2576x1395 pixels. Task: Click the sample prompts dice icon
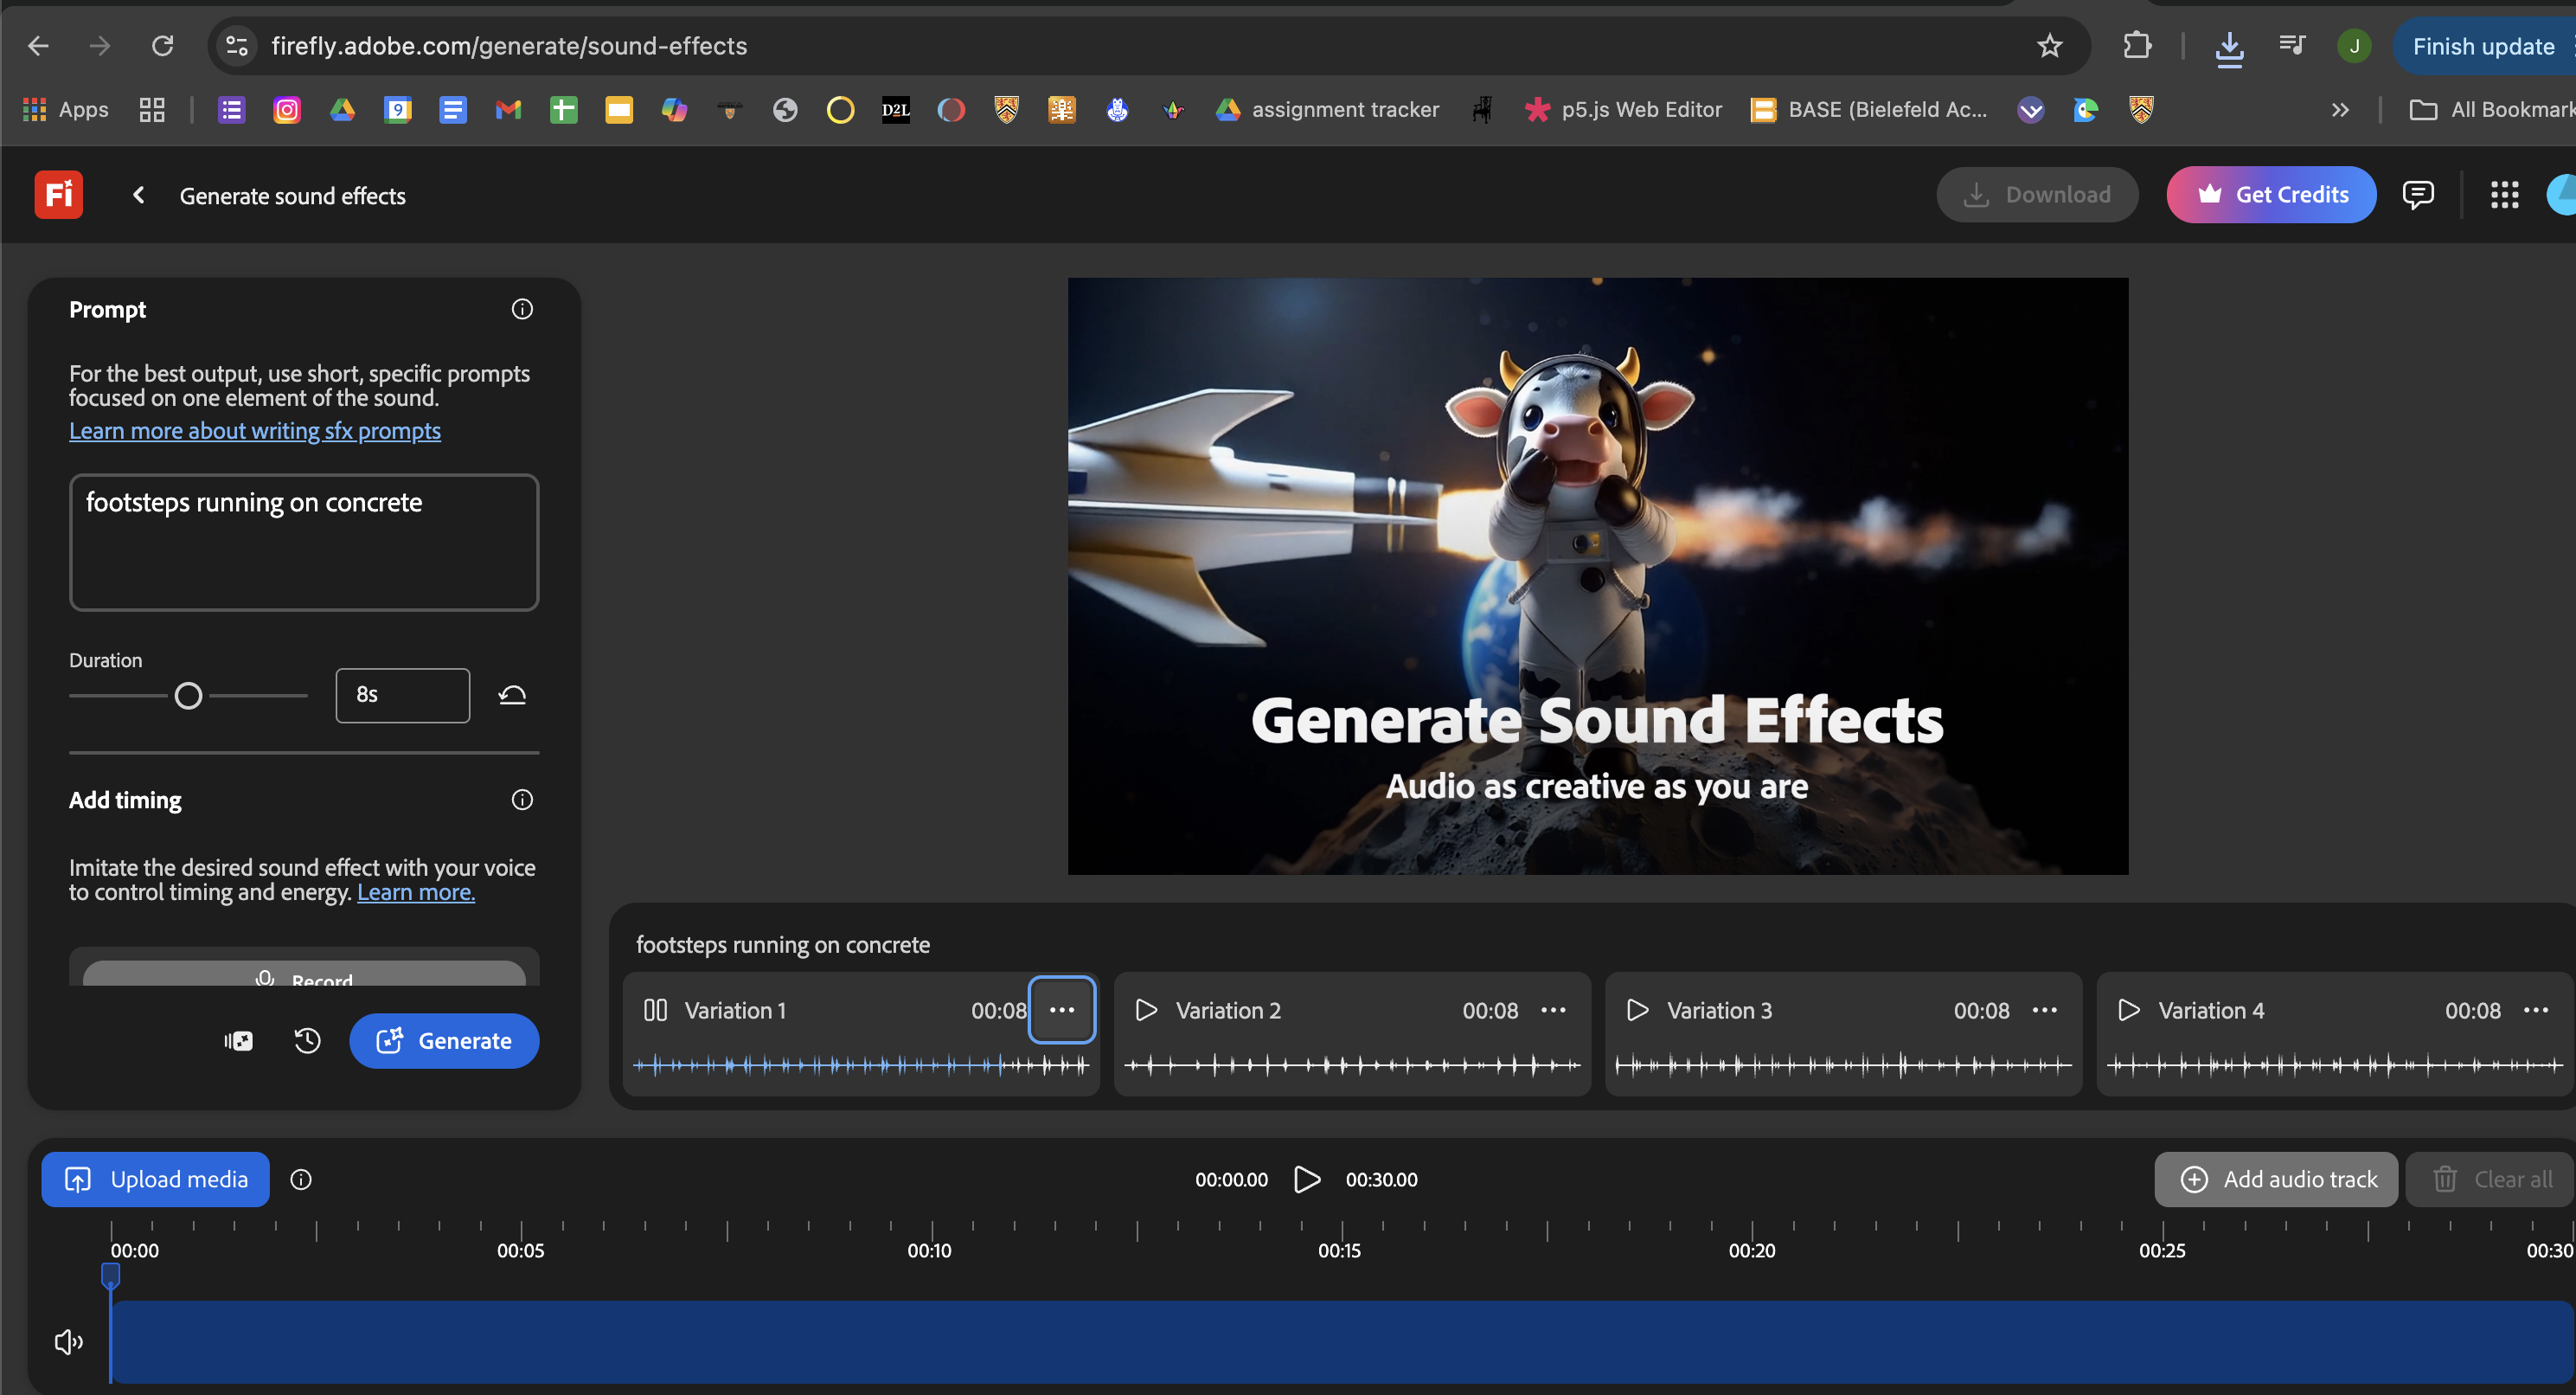click(x=238, y=1041)
